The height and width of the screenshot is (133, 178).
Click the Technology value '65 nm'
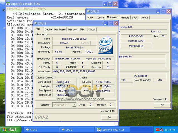coord(59,52)
